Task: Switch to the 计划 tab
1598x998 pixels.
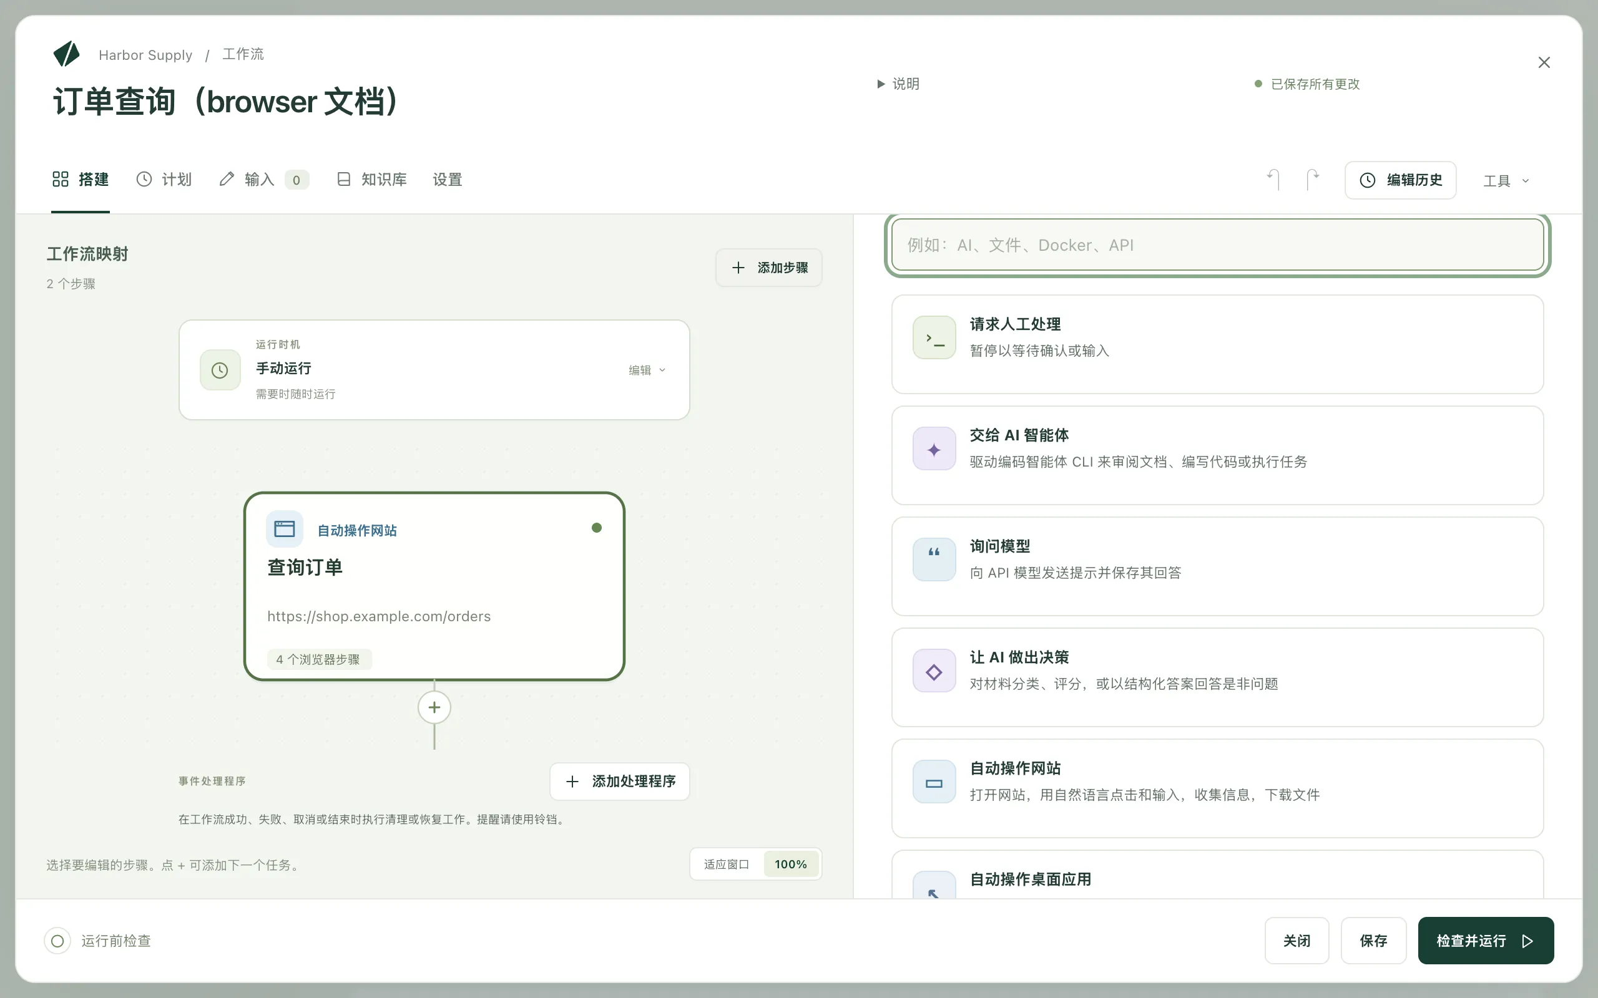Action: pyautogui.click(x=164, y=180)
